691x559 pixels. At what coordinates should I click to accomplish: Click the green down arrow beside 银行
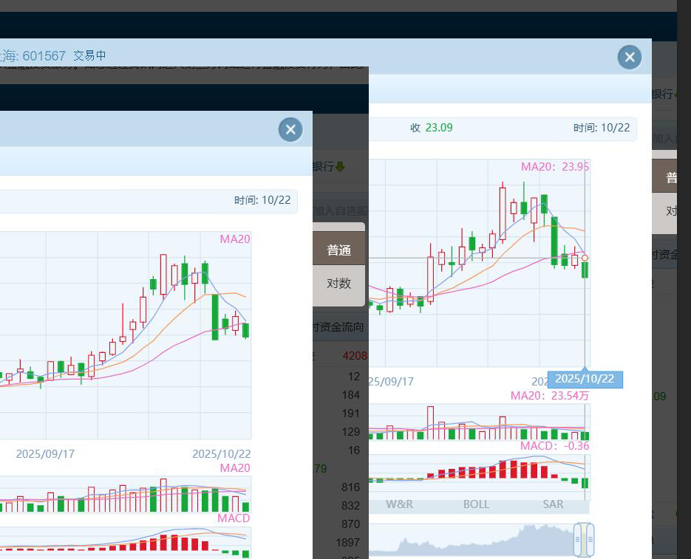(340, 166)
